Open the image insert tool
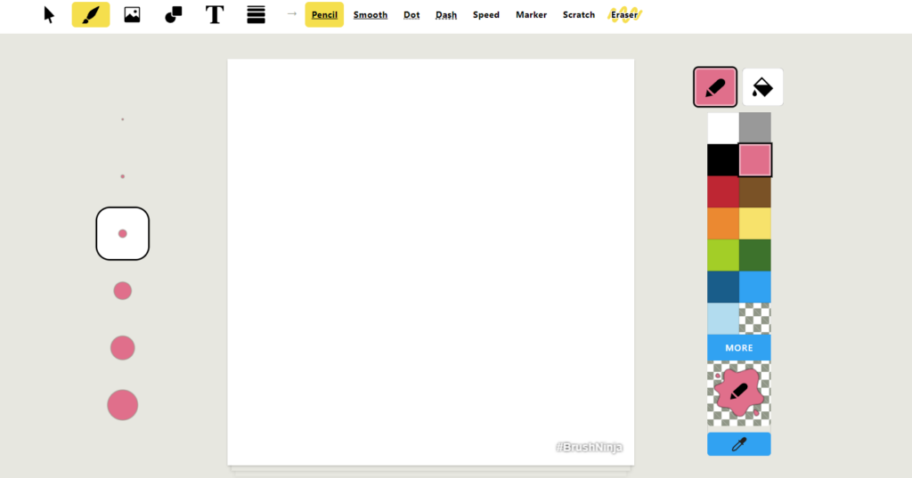Screen dimensions: 912x478 pos(132,14)
